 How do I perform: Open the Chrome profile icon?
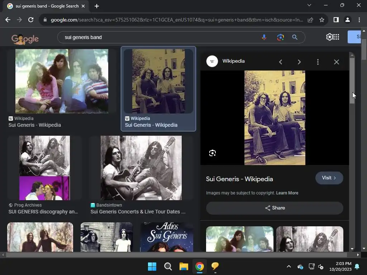348,20
